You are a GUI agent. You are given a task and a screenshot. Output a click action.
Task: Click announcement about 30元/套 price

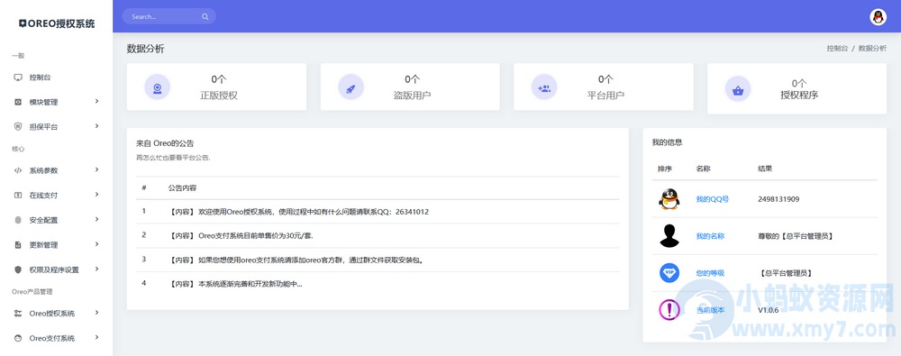[378, 235]
